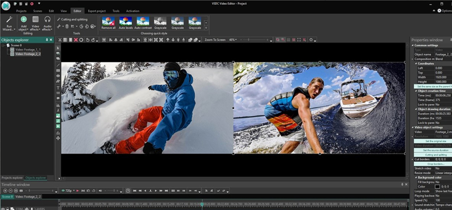Click the red record button in timeline
This screenshot has width=452, height=210.
(77, 191)
